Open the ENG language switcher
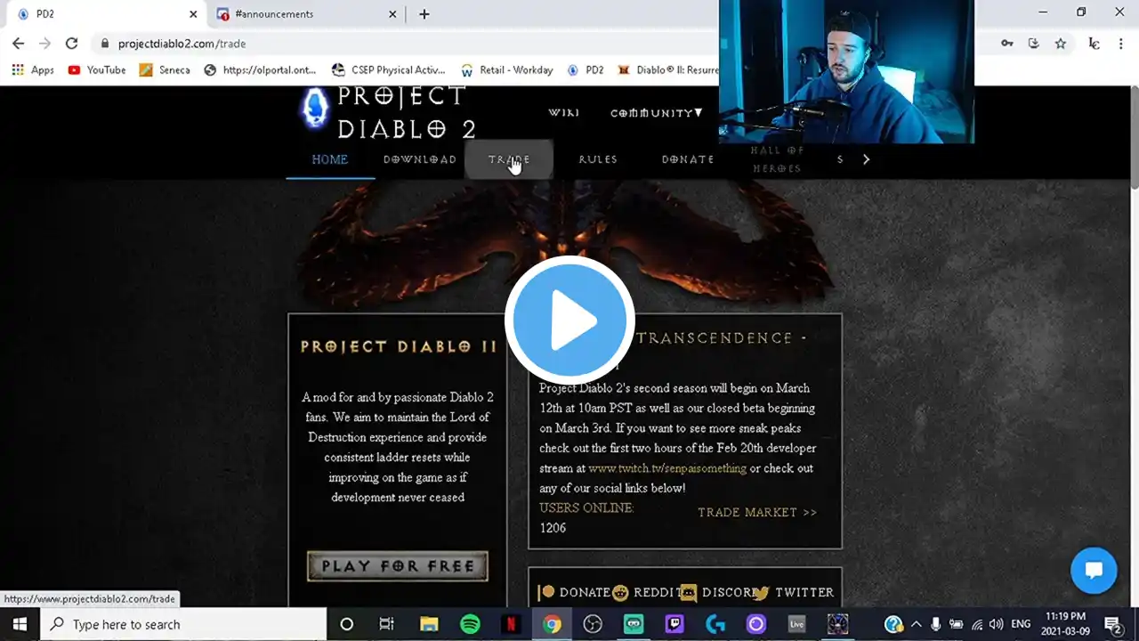Screen dimensions: 1139x641 tap(1021, 624)
